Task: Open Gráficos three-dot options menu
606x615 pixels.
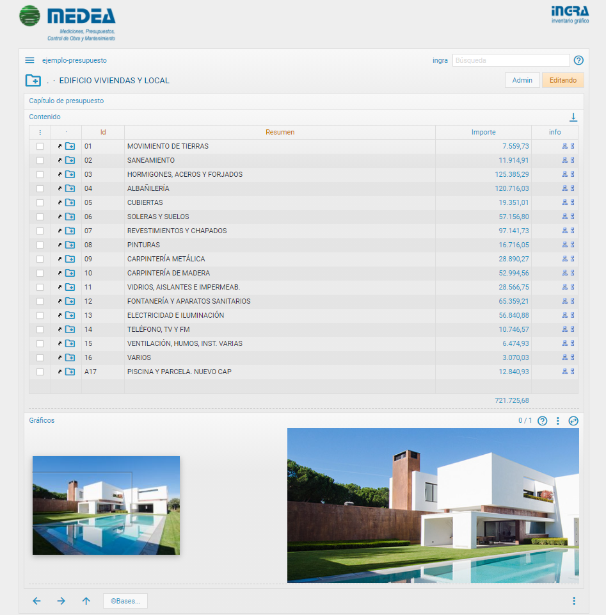Action: point(558,421)
